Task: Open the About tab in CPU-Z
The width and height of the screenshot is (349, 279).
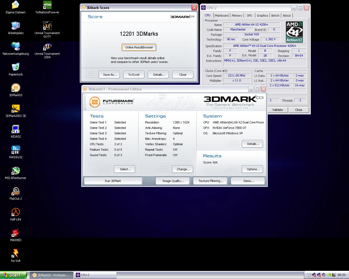Action: [287, 16]
